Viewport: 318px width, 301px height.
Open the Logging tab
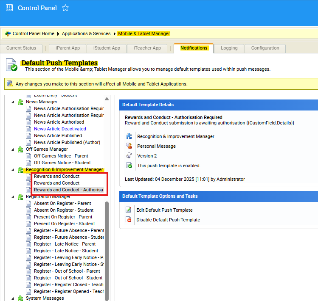(229, 48)
